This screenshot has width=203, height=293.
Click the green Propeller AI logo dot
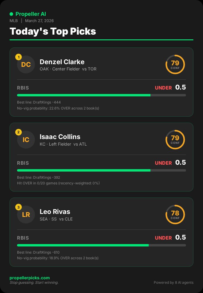[x=11, y=14]
